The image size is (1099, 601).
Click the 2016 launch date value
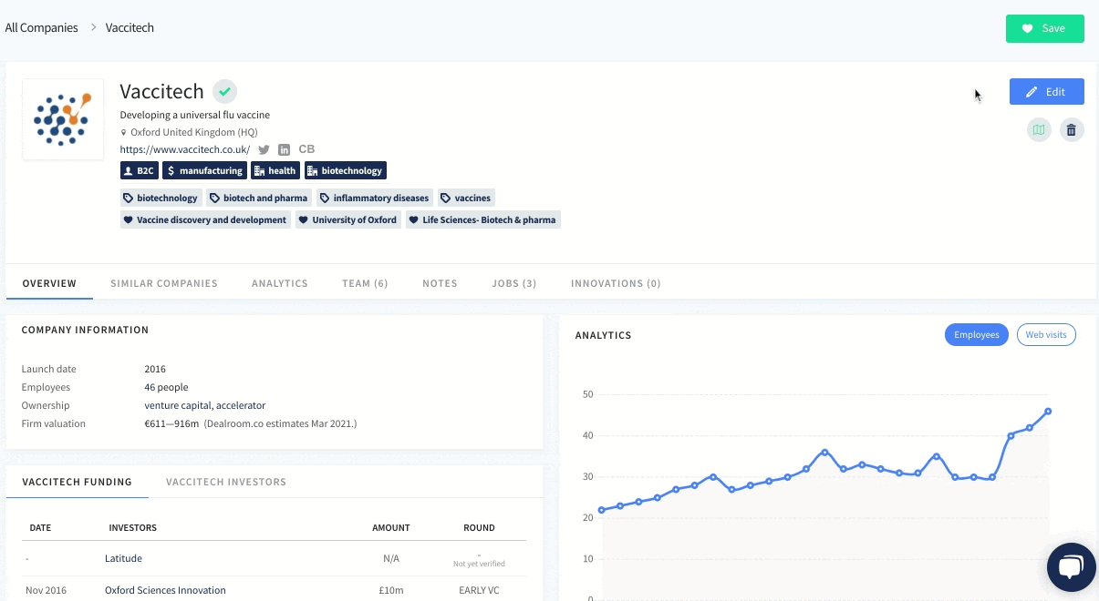(x=155, y=369)
